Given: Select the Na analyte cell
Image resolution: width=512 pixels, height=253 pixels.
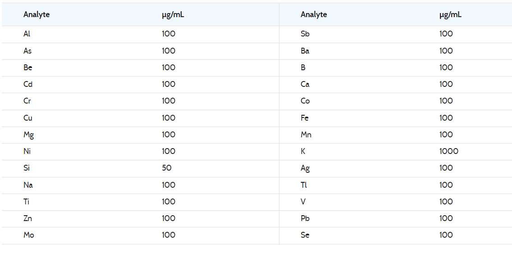Looking at the screenshot, I should point(28,185).
